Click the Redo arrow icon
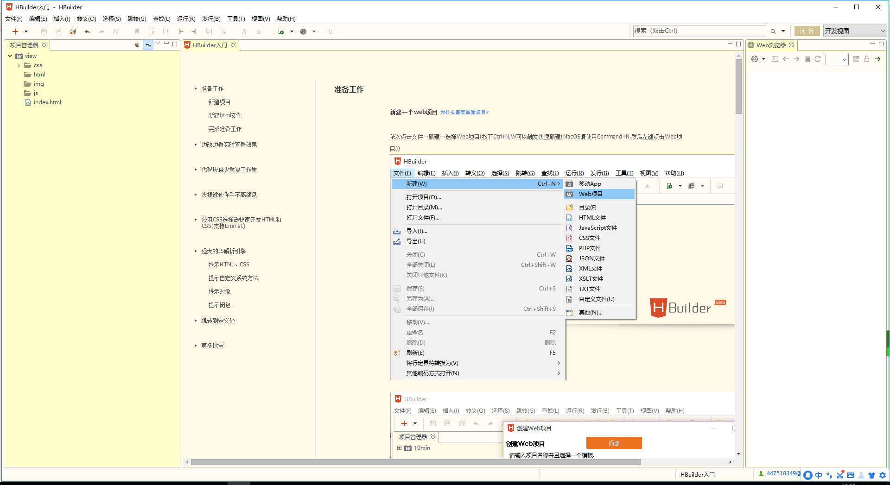Viewport: 890px width, 485px height. coord(102,31)
